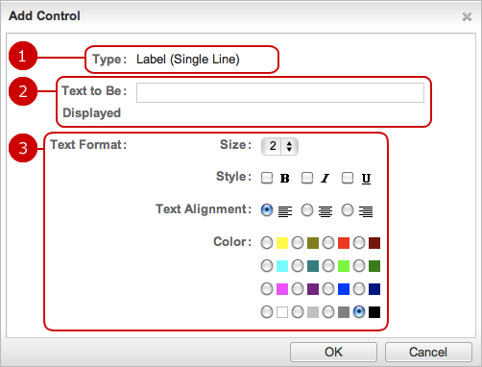
Task: Click the left-align text icon
Action: (x=285, y=211)
